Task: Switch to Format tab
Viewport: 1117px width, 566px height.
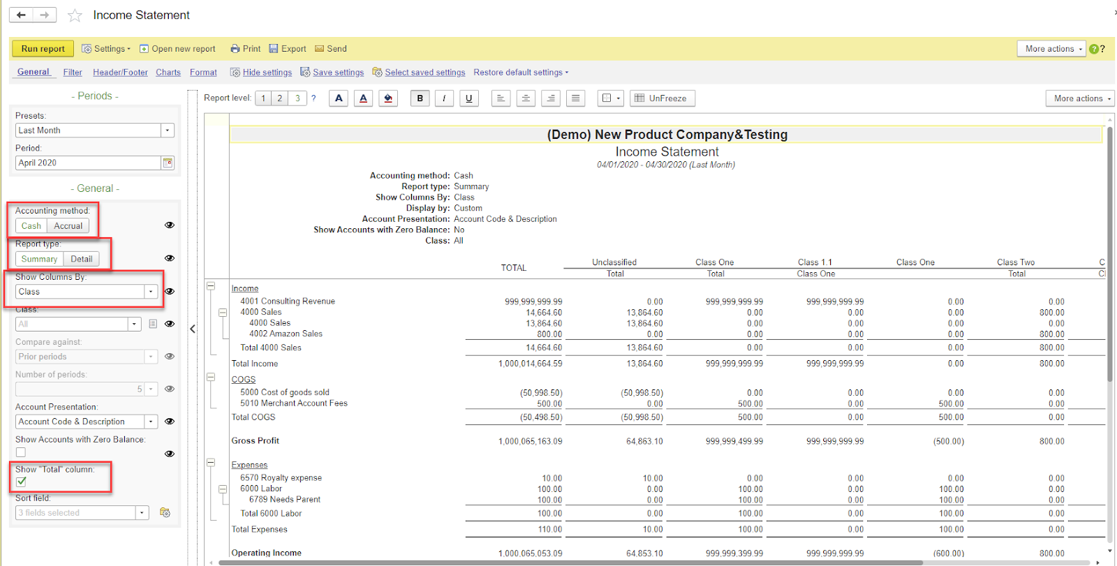Action: pyautogui.click(x=203, y=73)
